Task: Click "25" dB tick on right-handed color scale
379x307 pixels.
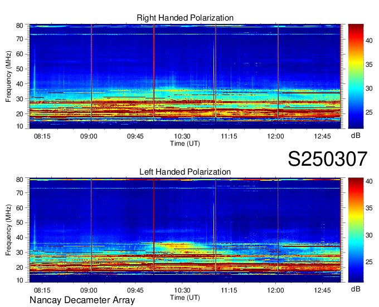Action: click(x=369, y=113)
